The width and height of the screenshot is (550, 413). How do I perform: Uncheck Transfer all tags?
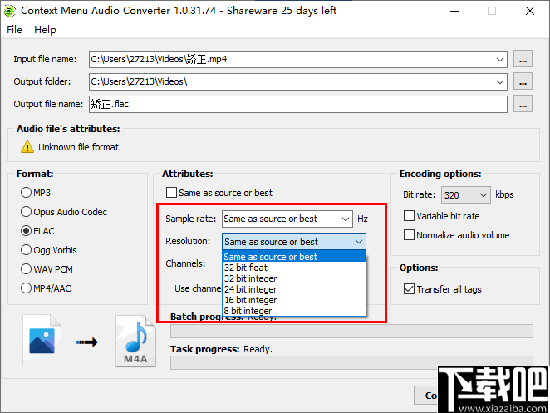click(x=409, y=289)
